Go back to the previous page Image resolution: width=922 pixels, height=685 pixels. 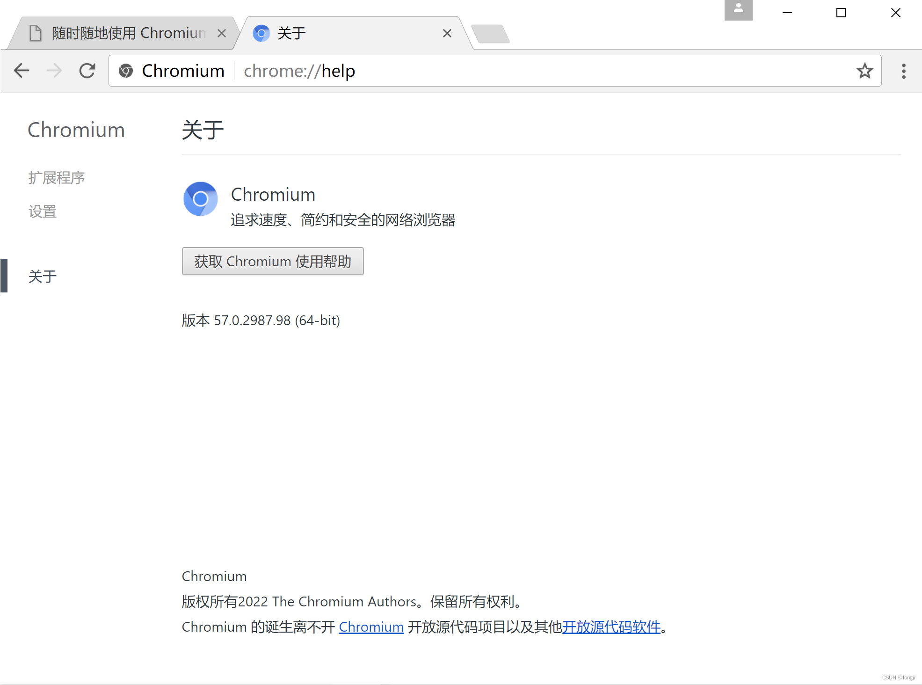(x=21, y=71)
